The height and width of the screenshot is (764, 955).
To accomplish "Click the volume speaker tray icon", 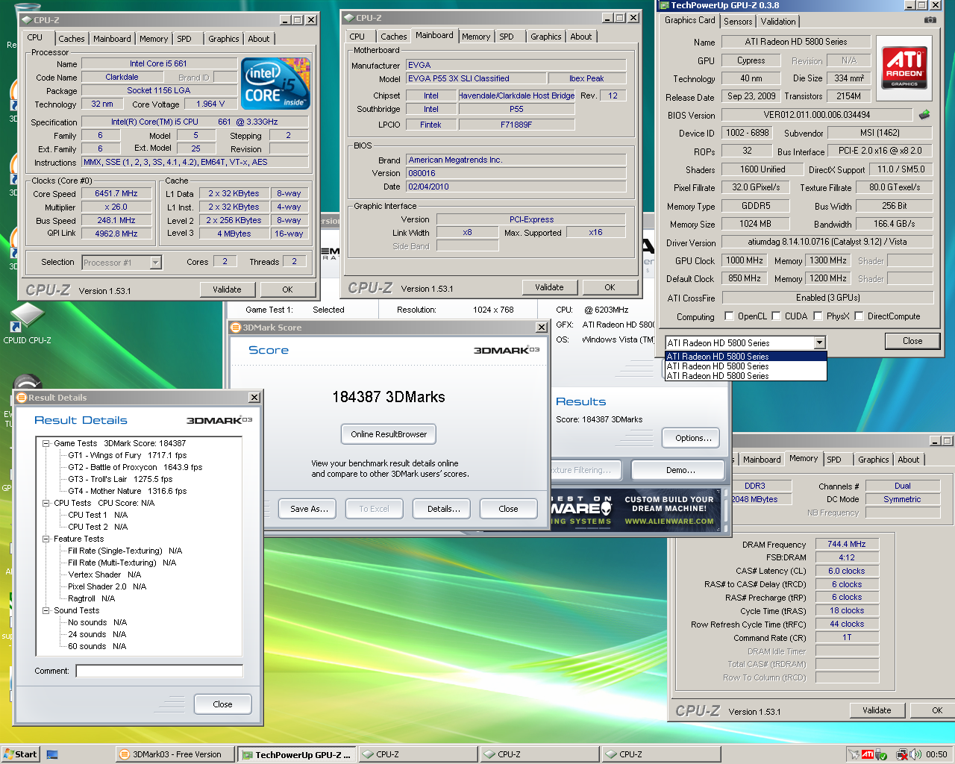I will [x=915, y=754].
